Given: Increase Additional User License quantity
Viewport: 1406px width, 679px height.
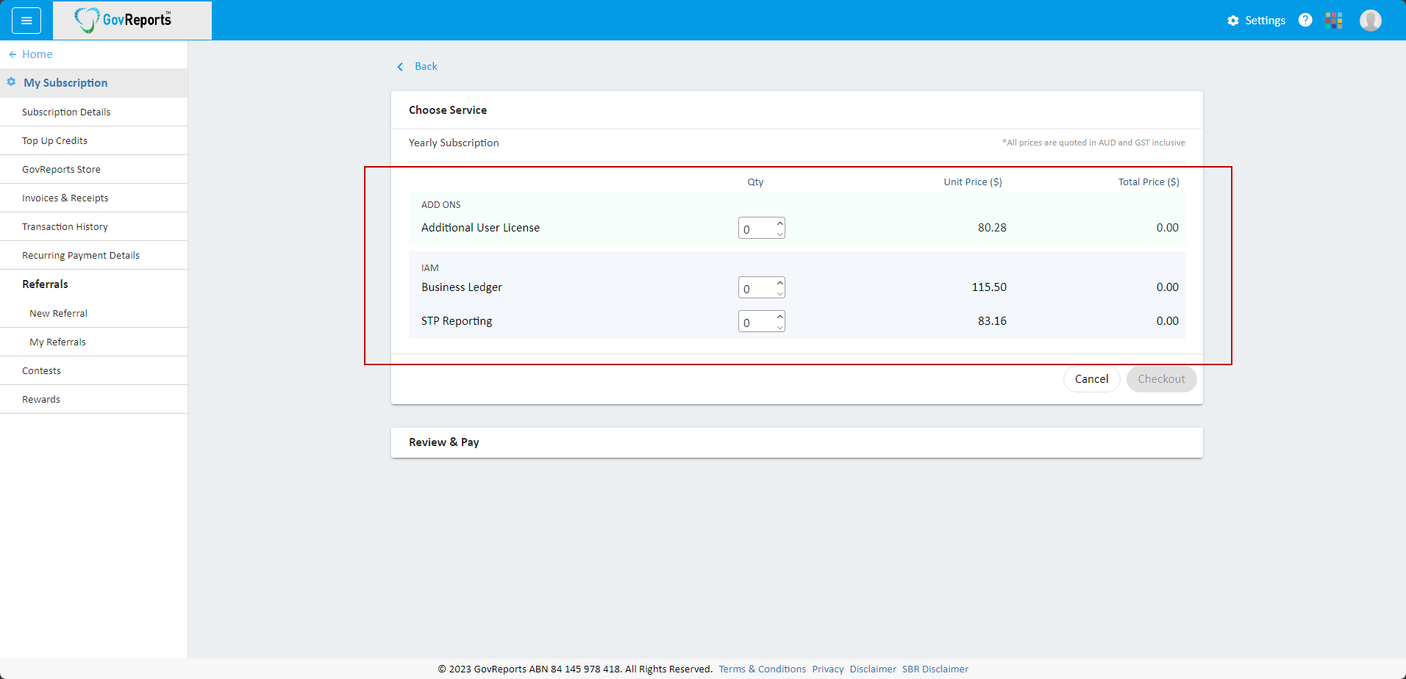Looking at the screenshot, I should tap(780, 223).
